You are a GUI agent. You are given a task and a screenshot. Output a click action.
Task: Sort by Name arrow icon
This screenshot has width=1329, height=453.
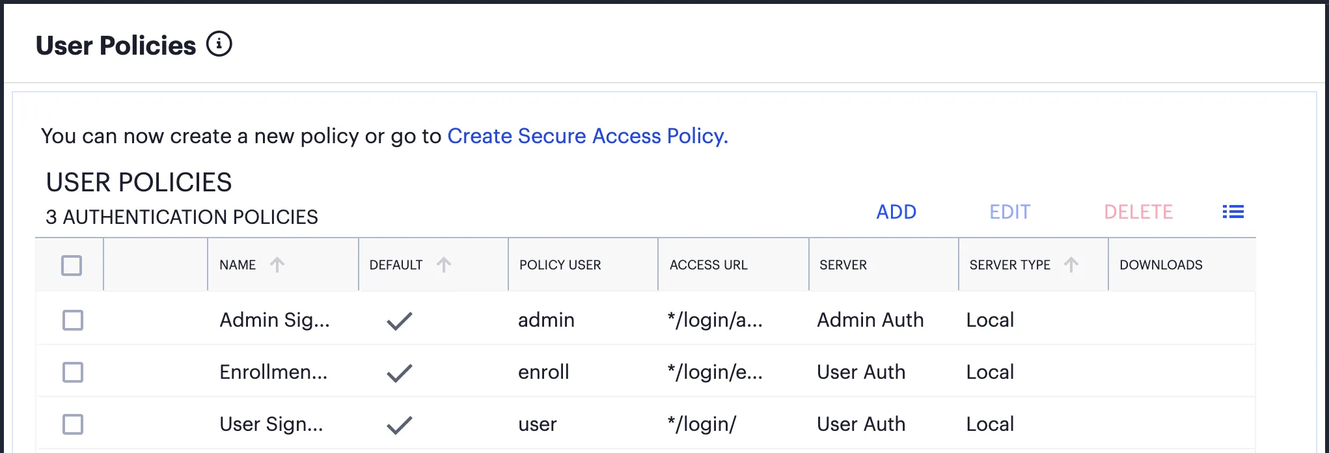[x=277, y=264]
